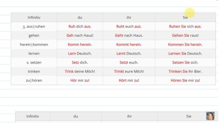Select the 'ihr' header in bottom table
The width and height of the screenshot is (219, 123).
(129, 116)
